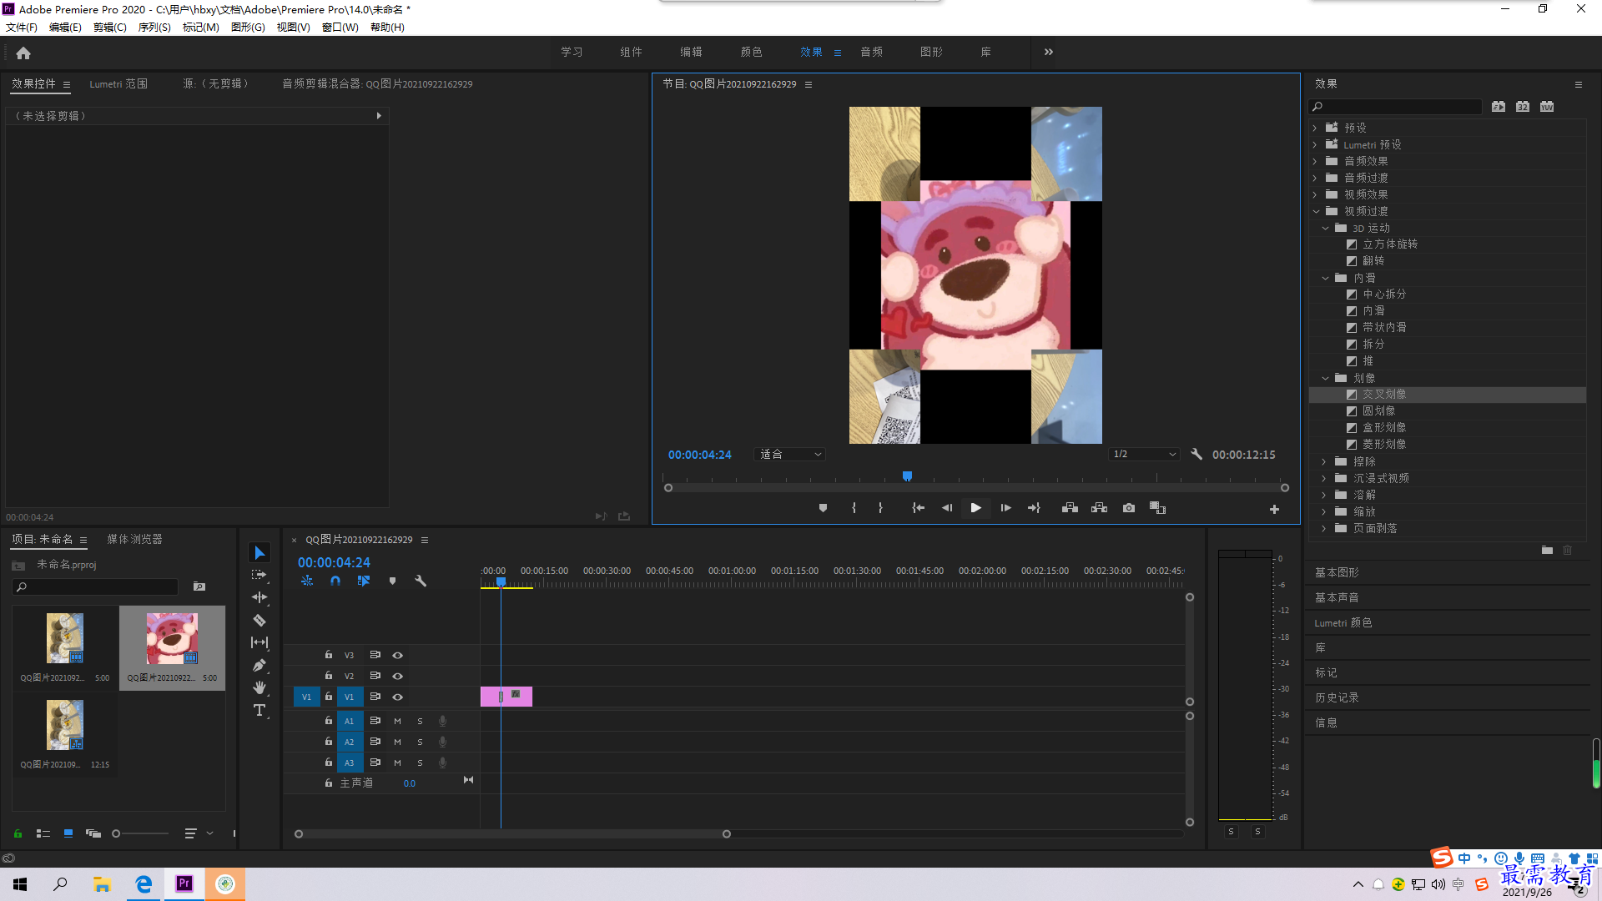Solo audio track A2
Viewport: 1602px width, 901px height.
coord(420,742)
